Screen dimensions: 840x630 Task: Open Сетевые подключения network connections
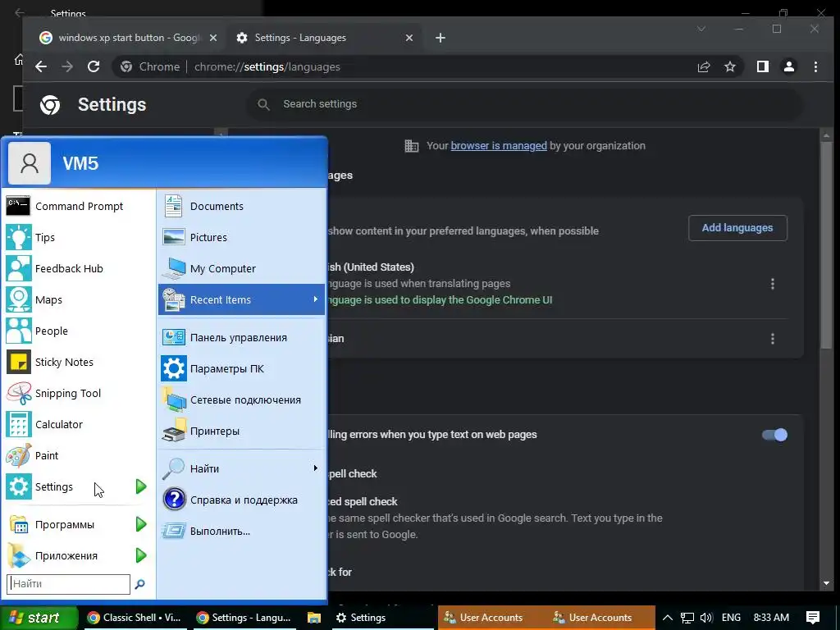[x=242, y=399]
